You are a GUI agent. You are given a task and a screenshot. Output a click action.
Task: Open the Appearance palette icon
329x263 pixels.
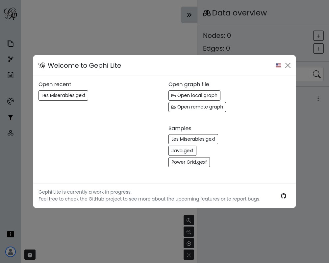(x=11, y=101)
